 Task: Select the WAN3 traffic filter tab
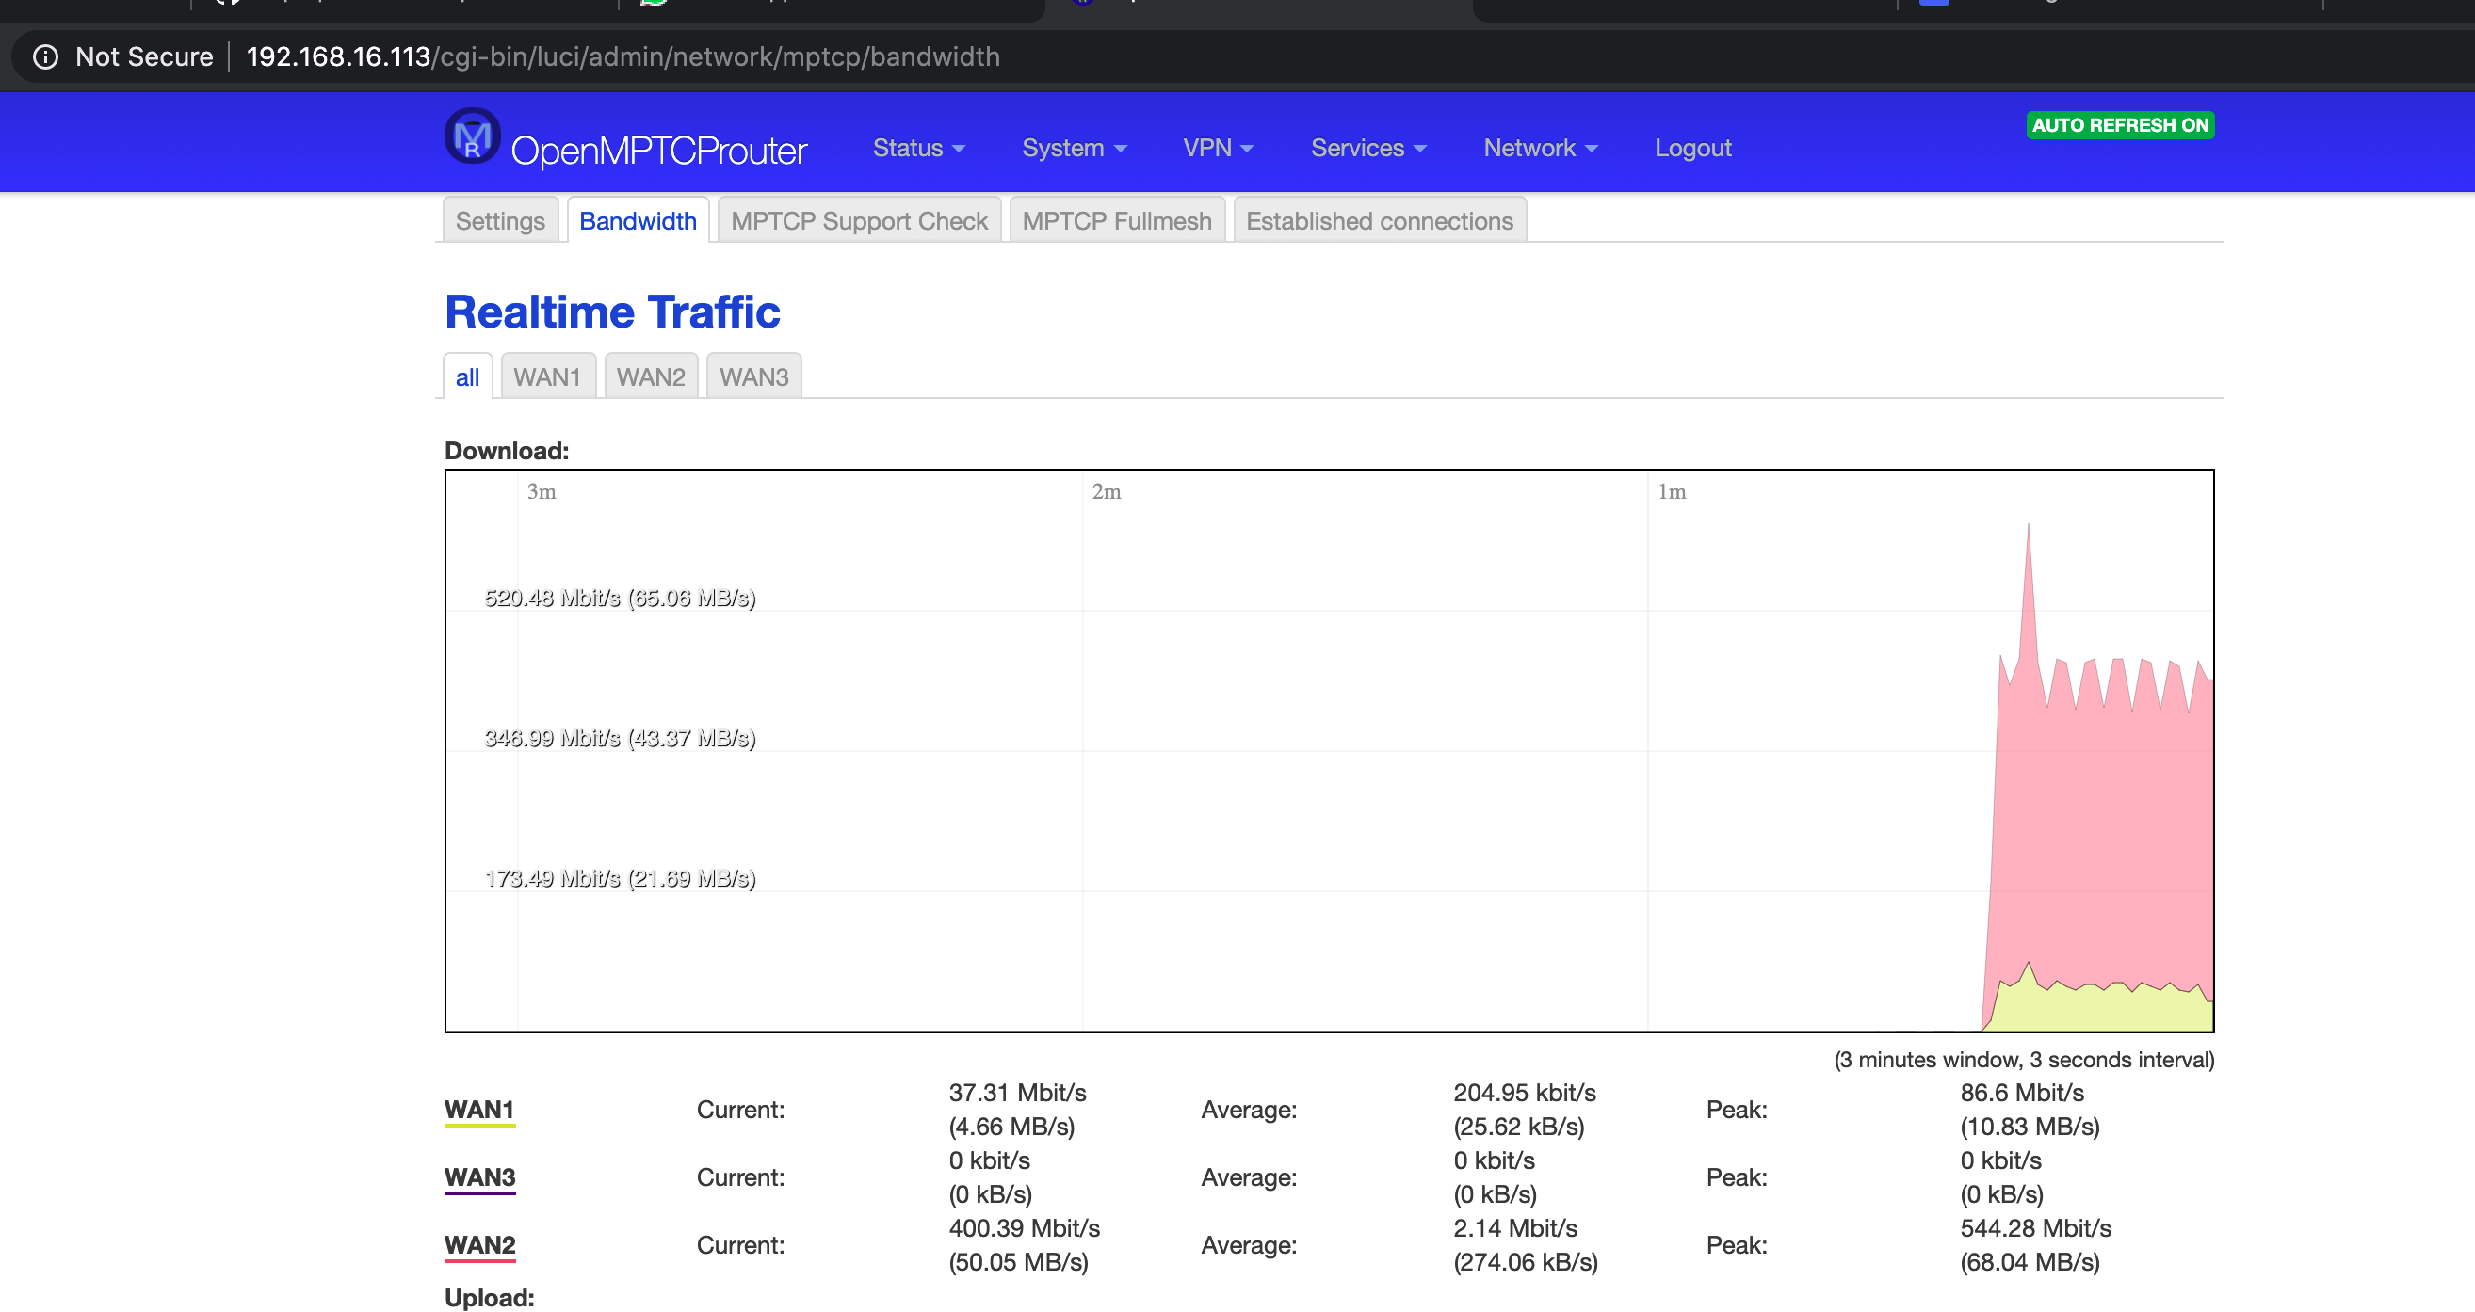(x=753, y=376)
